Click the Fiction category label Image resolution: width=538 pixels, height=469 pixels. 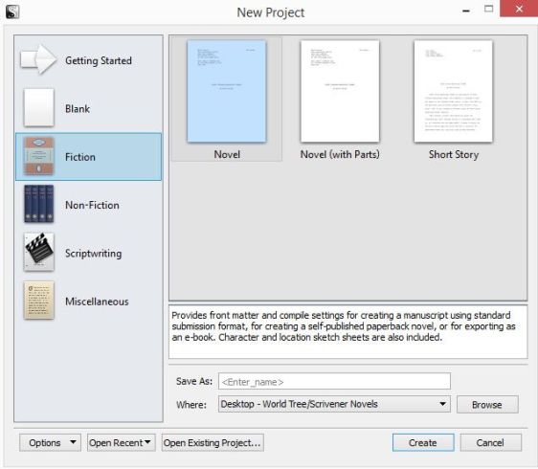point(80,157)
